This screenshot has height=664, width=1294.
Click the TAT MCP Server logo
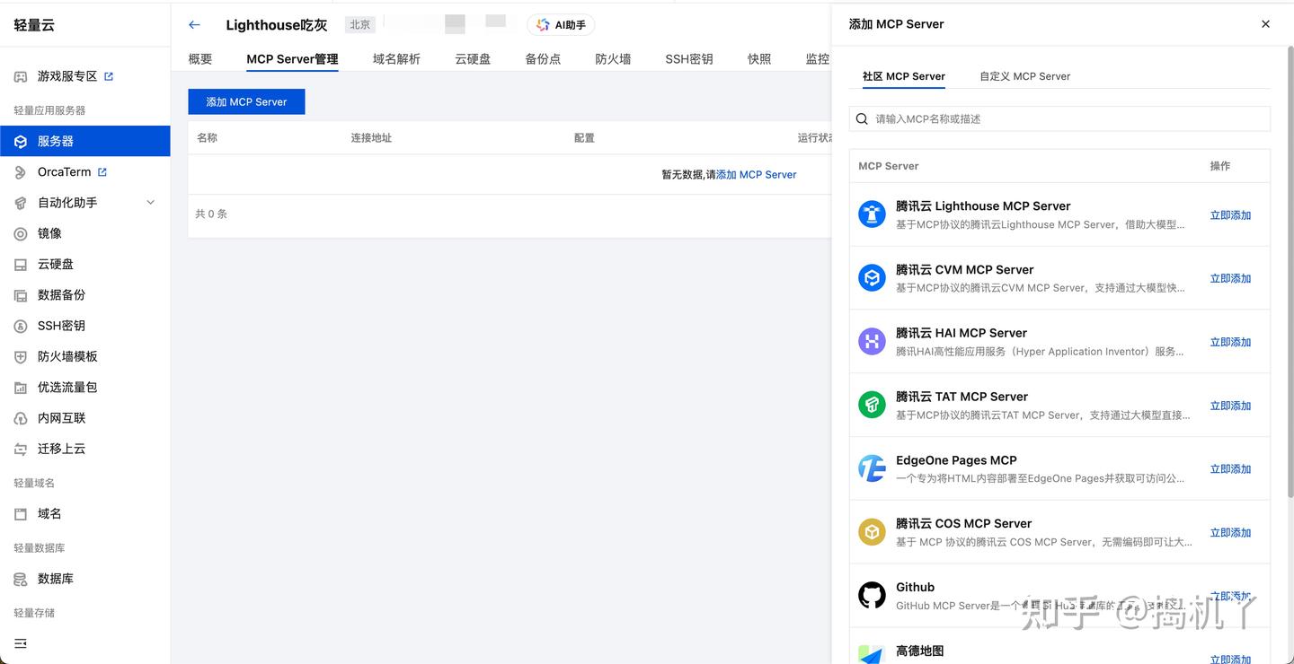pos(872,405)
